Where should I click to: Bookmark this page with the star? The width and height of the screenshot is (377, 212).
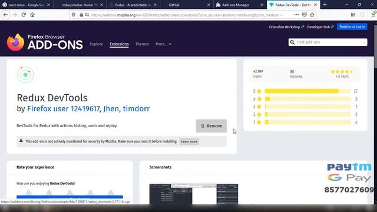tap(312, 15)
